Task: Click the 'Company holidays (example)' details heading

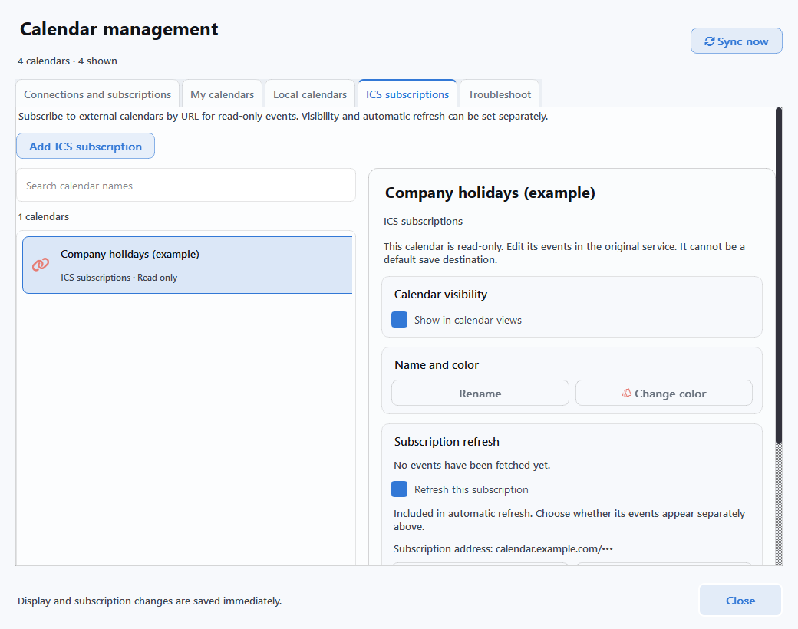Action: (x=490, y=193)
